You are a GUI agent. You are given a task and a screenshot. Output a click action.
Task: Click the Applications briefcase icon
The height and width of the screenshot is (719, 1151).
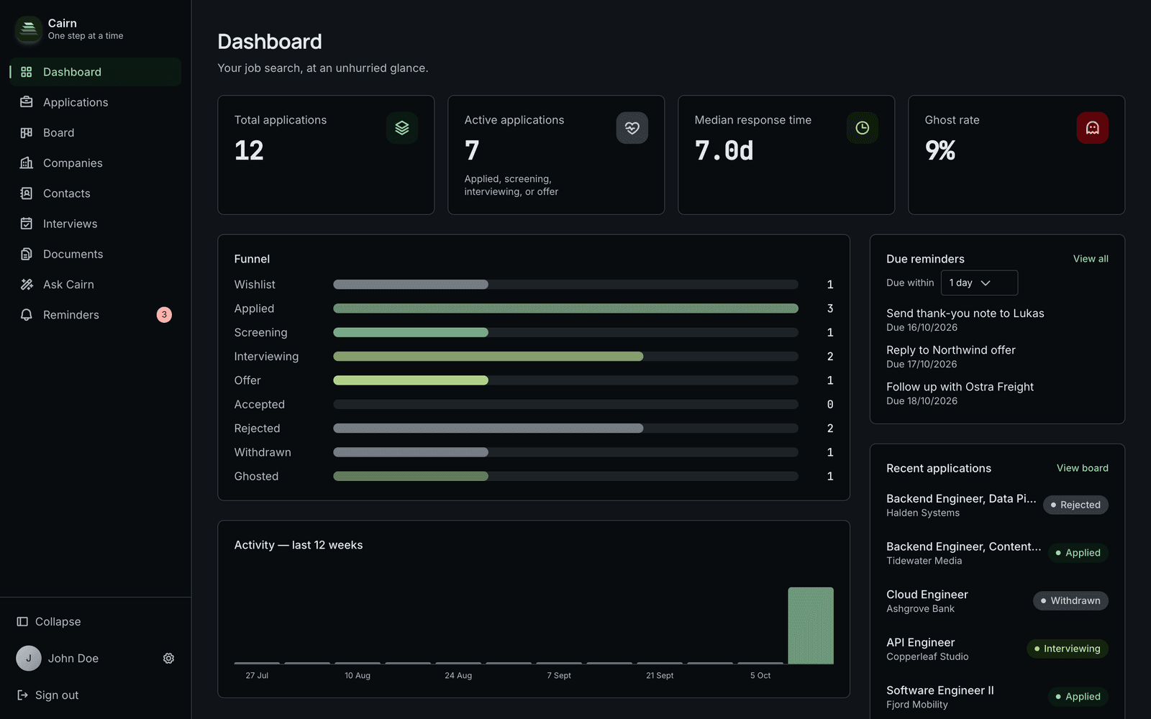click(x=27, y=102)
